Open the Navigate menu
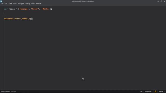This screenshot has width=166, height=93. click(21, 4)
